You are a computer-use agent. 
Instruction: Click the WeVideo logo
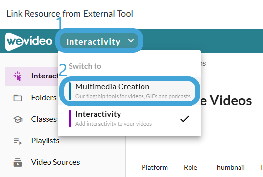29,41
